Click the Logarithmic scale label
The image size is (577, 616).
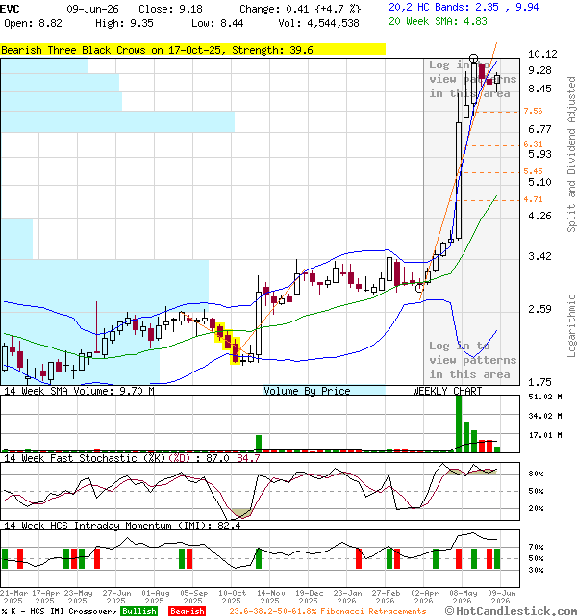click(x=571, y=325)
